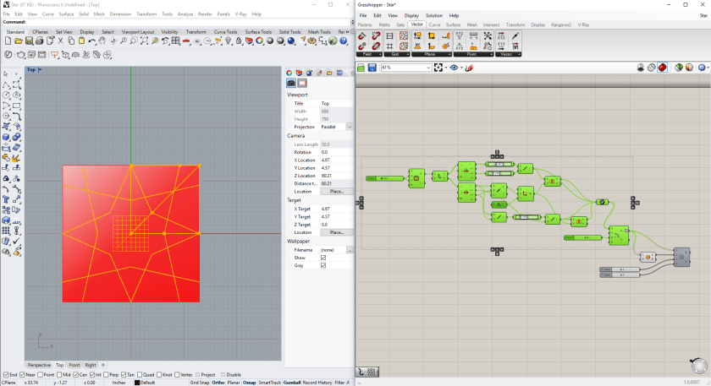This screenshot has width=711, height=386.
Task: Click the Print icon in Rhino toolbar
Action: point(41,41)
